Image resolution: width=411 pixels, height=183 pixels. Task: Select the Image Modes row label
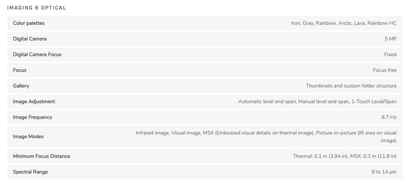point(28,137)
